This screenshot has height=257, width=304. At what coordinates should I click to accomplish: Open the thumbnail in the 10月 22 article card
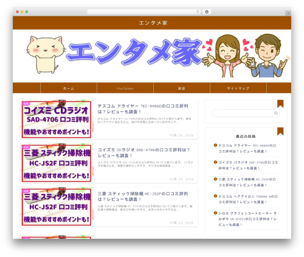click(x=57, y=207)
